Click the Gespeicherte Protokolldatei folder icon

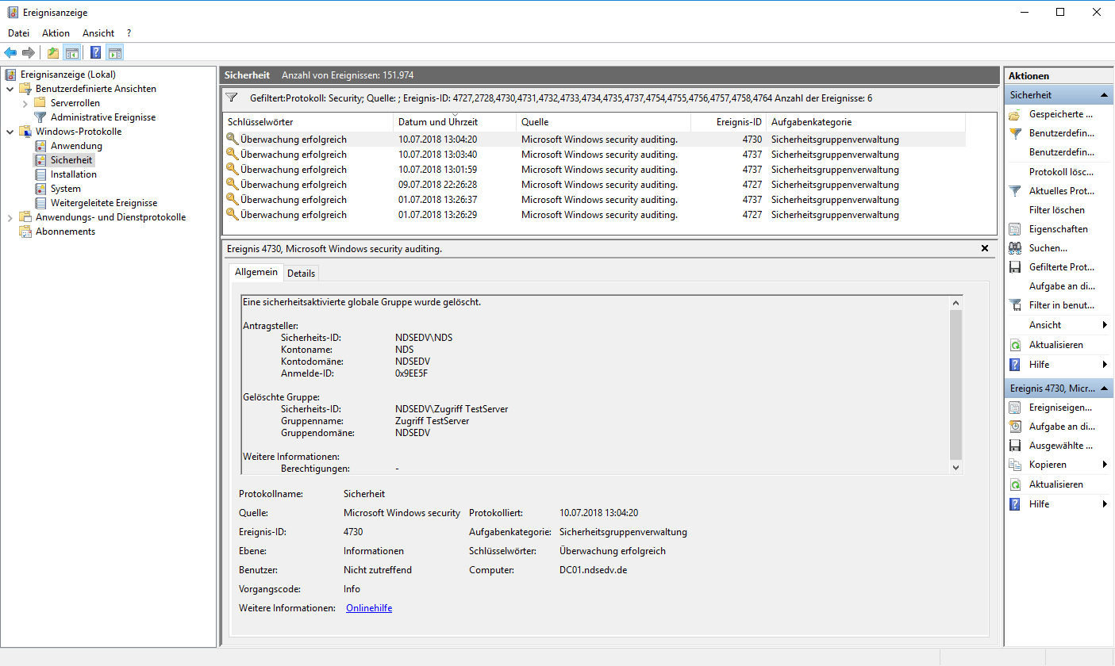click(x=1014, y=114)
